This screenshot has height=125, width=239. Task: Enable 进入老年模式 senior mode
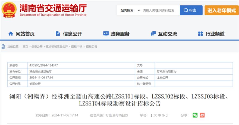tap(222, 10)
